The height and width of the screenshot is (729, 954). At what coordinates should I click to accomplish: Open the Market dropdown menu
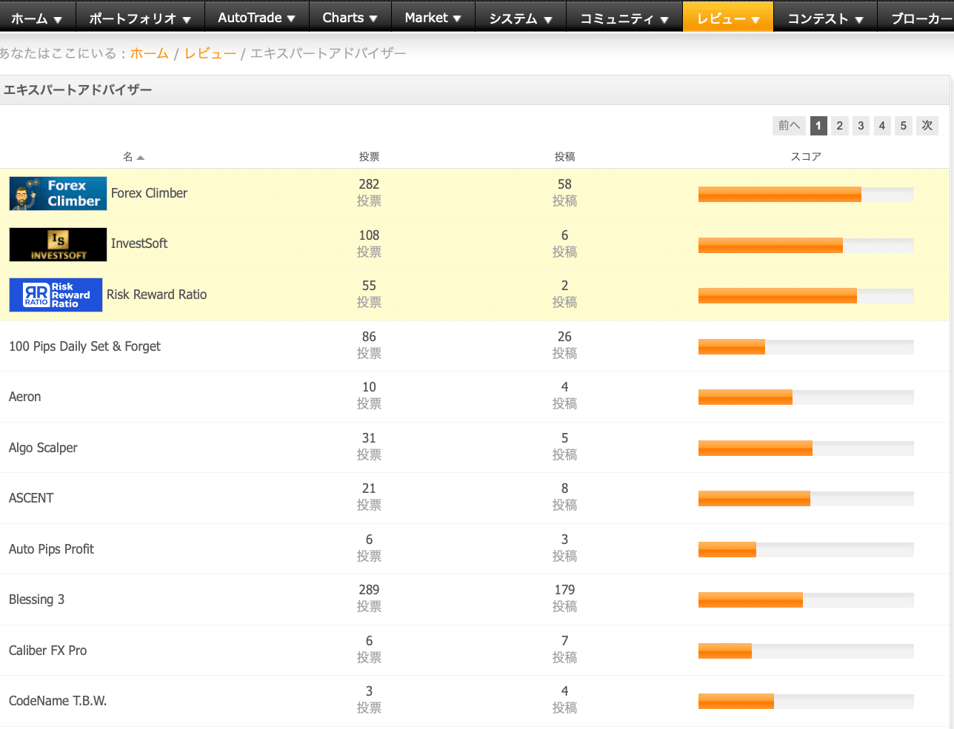pos(433,18)
